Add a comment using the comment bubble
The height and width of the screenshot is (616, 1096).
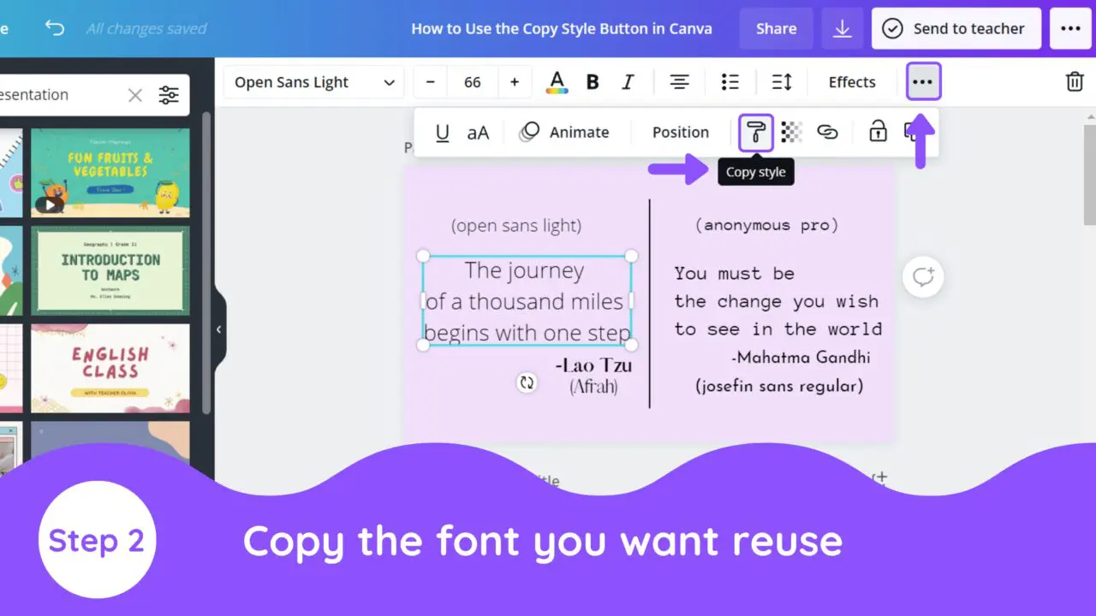click(922, 276)
